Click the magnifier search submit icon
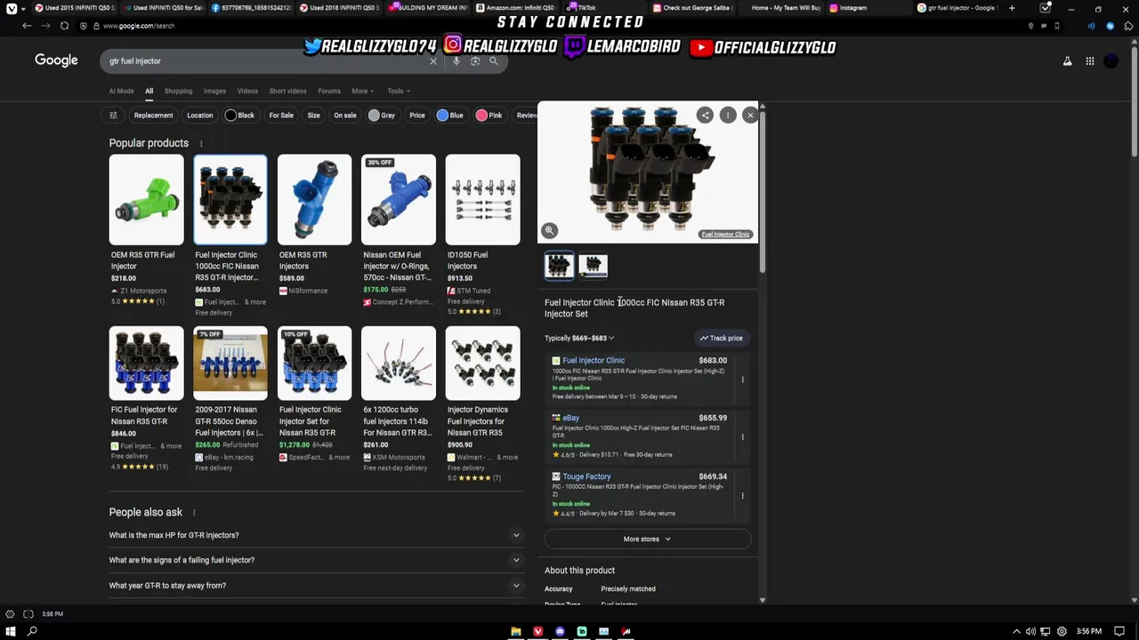This screenshot has width=1139, height=640. click(494, 61)
